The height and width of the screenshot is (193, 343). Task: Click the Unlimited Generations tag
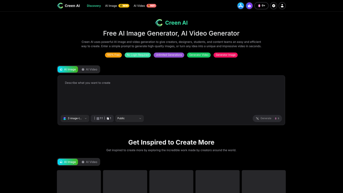click(169, 55)
